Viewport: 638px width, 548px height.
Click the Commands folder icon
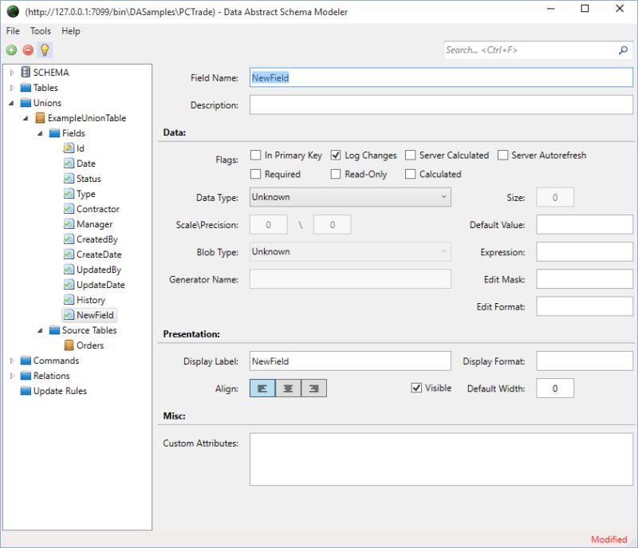tap(26, 361)
